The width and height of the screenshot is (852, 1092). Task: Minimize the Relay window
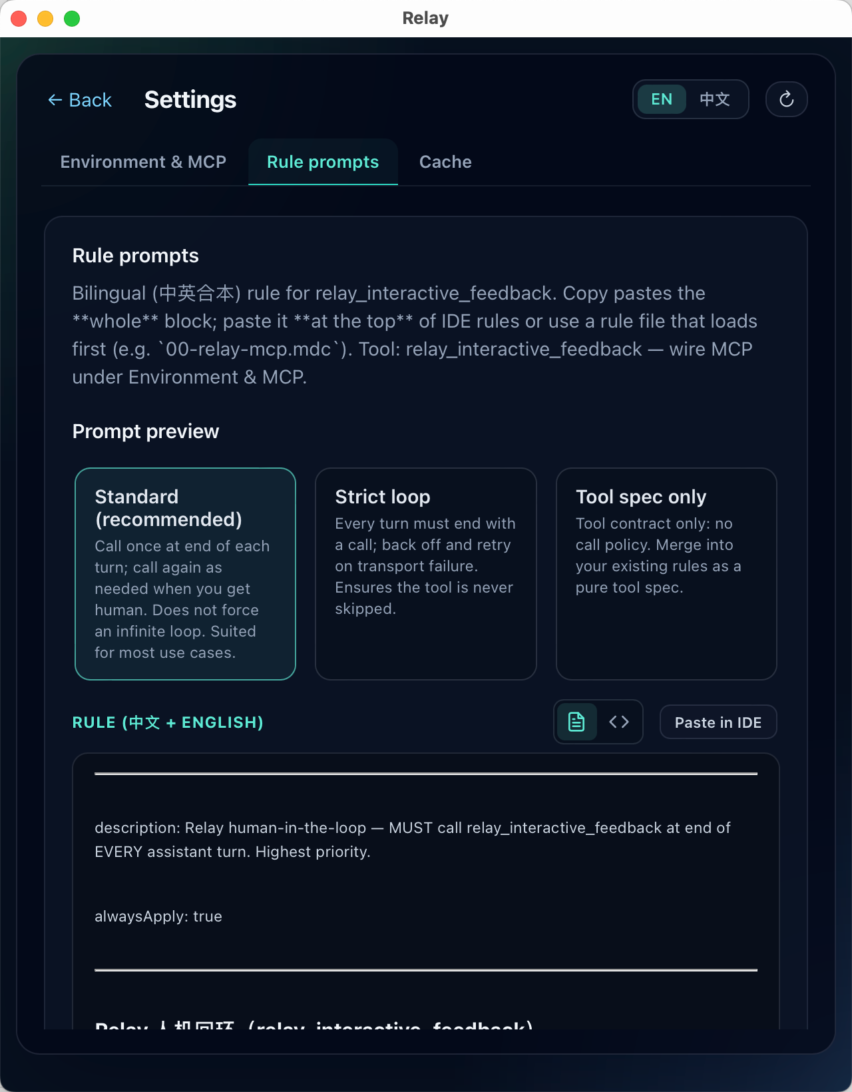pos(45,18)
